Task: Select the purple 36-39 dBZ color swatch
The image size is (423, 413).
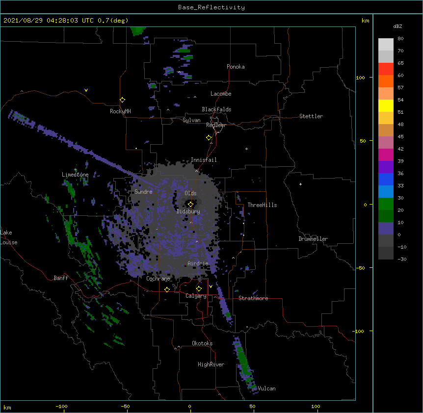Action: click(x=386, y=167)
